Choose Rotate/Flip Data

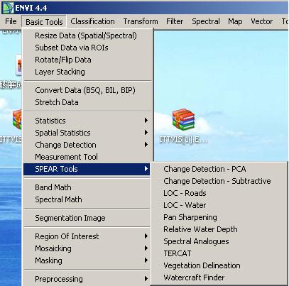pyautogui.click(x=87, y=60)
